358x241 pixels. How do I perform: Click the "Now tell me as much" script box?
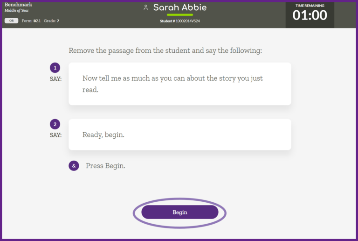179,84
